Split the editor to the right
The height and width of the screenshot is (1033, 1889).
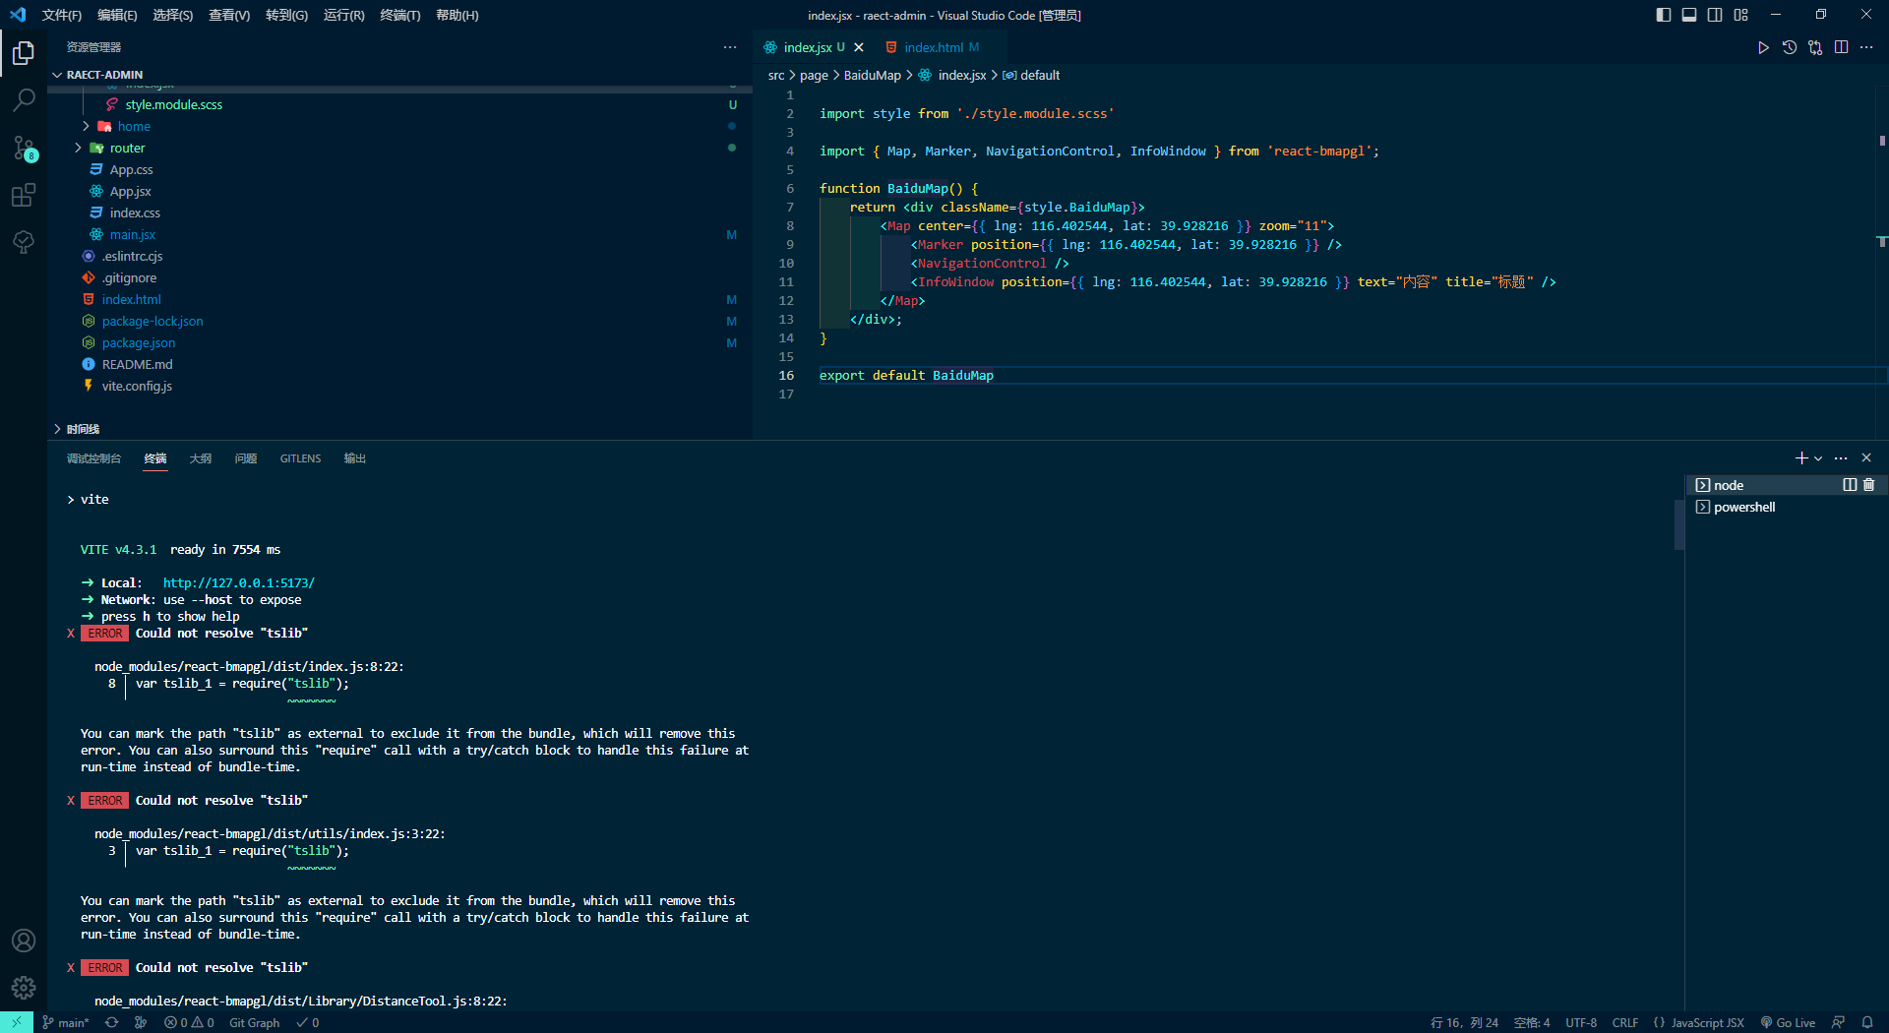[1841, 47]
